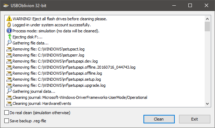Select 'Removing file: C:\WINDOWS\setuperr.log' row

click(48, 55)
